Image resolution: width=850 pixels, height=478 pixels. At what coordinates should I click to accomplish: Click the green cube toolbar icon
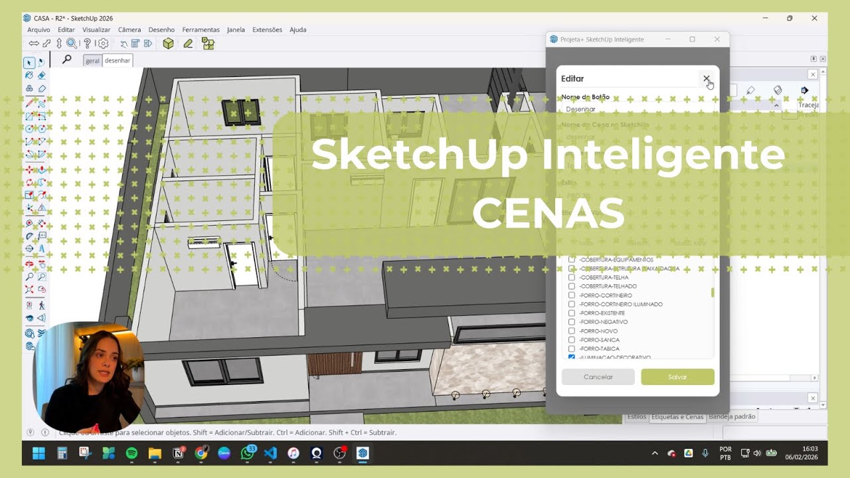click(x=168, y=44)
